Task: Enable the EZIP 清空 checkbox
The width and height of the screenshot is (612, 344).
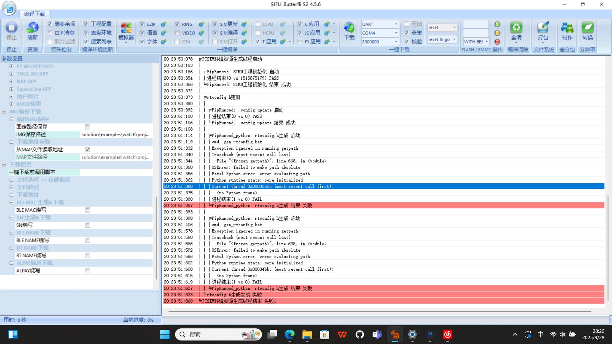Action: coord(50,33)
